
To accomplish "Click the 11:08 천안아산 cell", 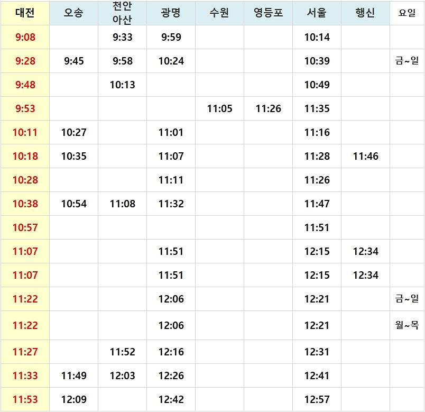I will [122, 204].
